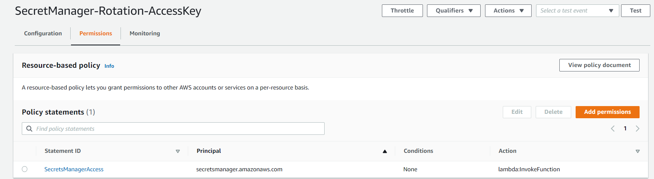Switch to the Configuration tab

pos(43,34)
